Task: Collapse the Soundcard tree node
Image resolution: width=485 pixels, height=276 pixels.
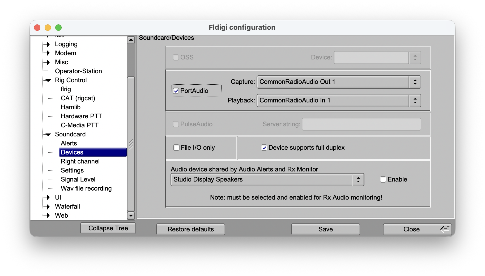Action: point(48,135)
